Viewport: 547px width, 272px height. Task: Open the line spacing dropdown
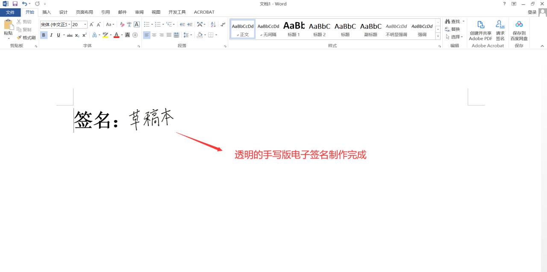click(188, 35)
